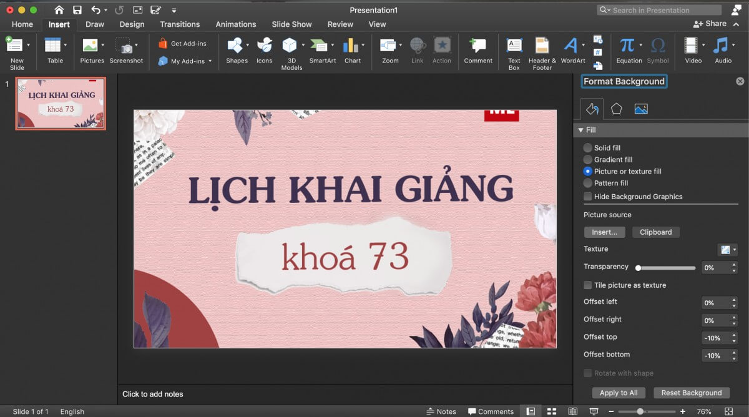Screen dimensions: 749x417
Task: Choose the Gradient fill radio button
Action: point(588,160)
